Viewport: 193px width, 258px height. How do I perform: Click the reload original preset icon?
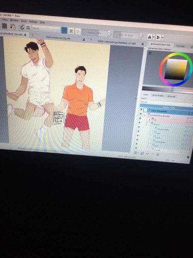78,32
